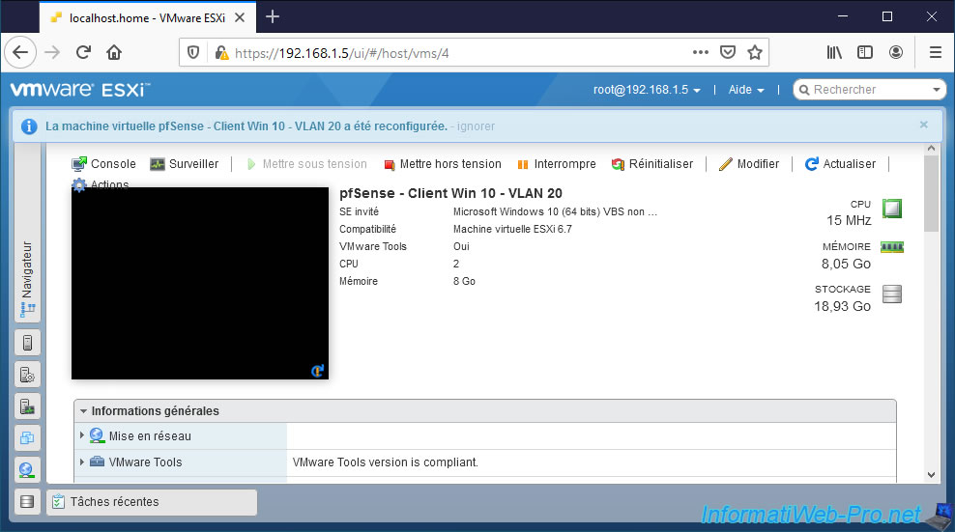Open the Tâches récentes panel

click(152, 502)
